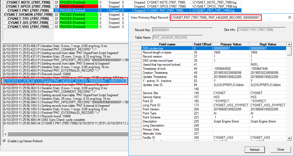Click the record grid scrollbar down arrow

coord(289,138)
